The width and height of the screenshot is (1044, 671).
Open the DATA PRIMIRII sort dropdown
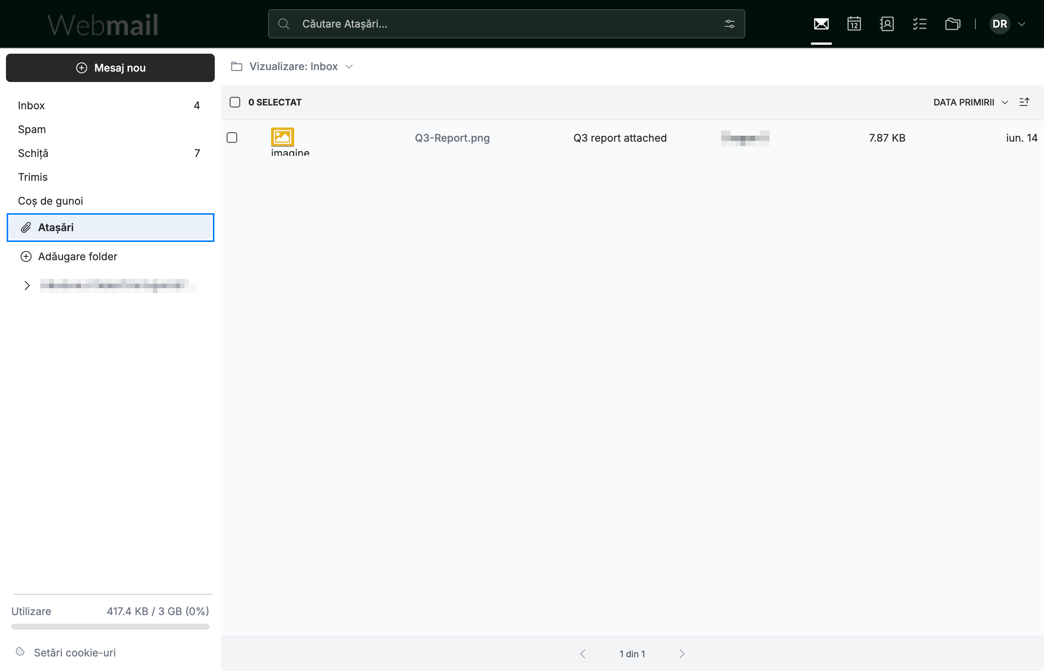971,103
